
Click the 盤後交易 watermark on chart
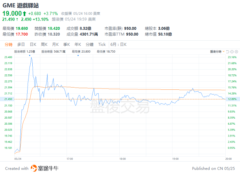coord(119,107)
